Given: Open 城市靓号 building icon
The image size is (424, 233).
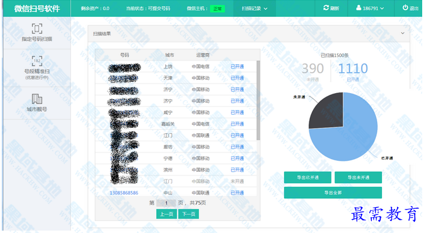Looking at the screenshot, I should point(37,99).
